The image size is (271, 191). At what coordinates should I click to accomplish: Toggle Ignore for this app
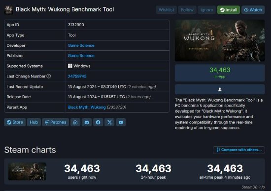click(x=207, y=10)
